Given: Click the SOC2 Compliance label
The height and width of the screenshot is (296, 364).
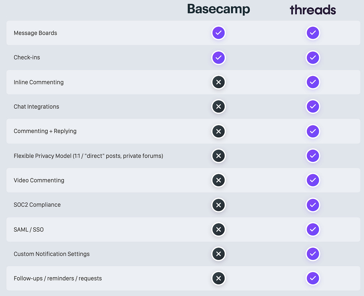Looking at the screenshot, I should point(37,205).
